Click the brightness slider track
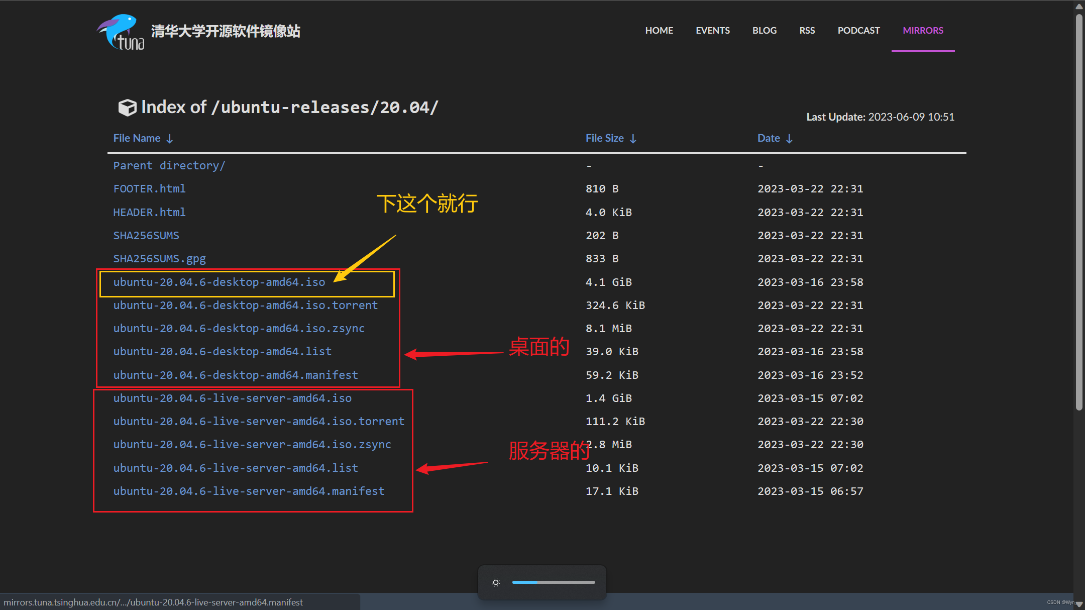 [554, 582]
